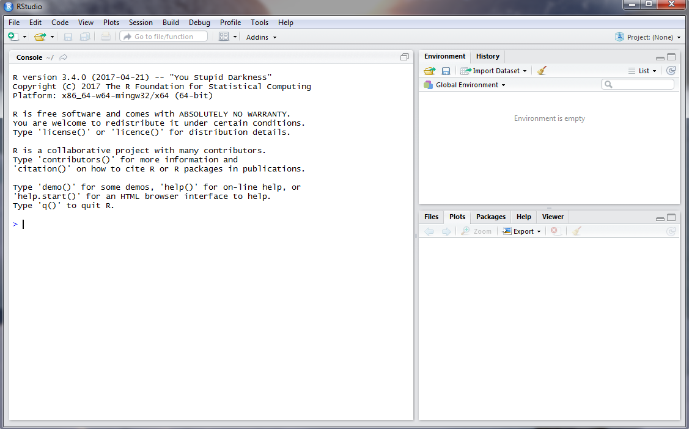689x429 pixels.
Task: Click the workspace panes grid icon
Action: click(x=224, y=37)
